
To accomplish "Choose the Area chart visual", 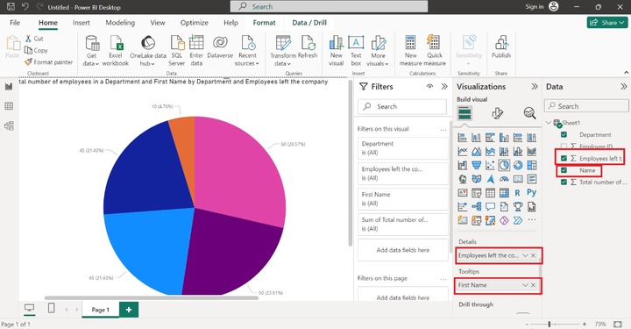I will [x=476, y=152].
